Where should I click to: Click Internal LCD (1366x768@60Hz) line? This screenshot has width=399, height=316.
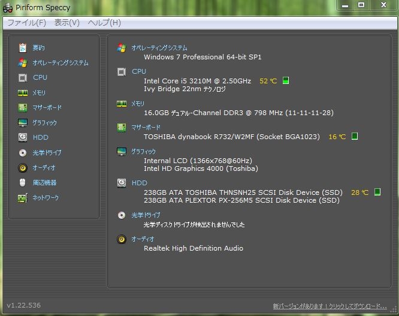coord(198,161)
